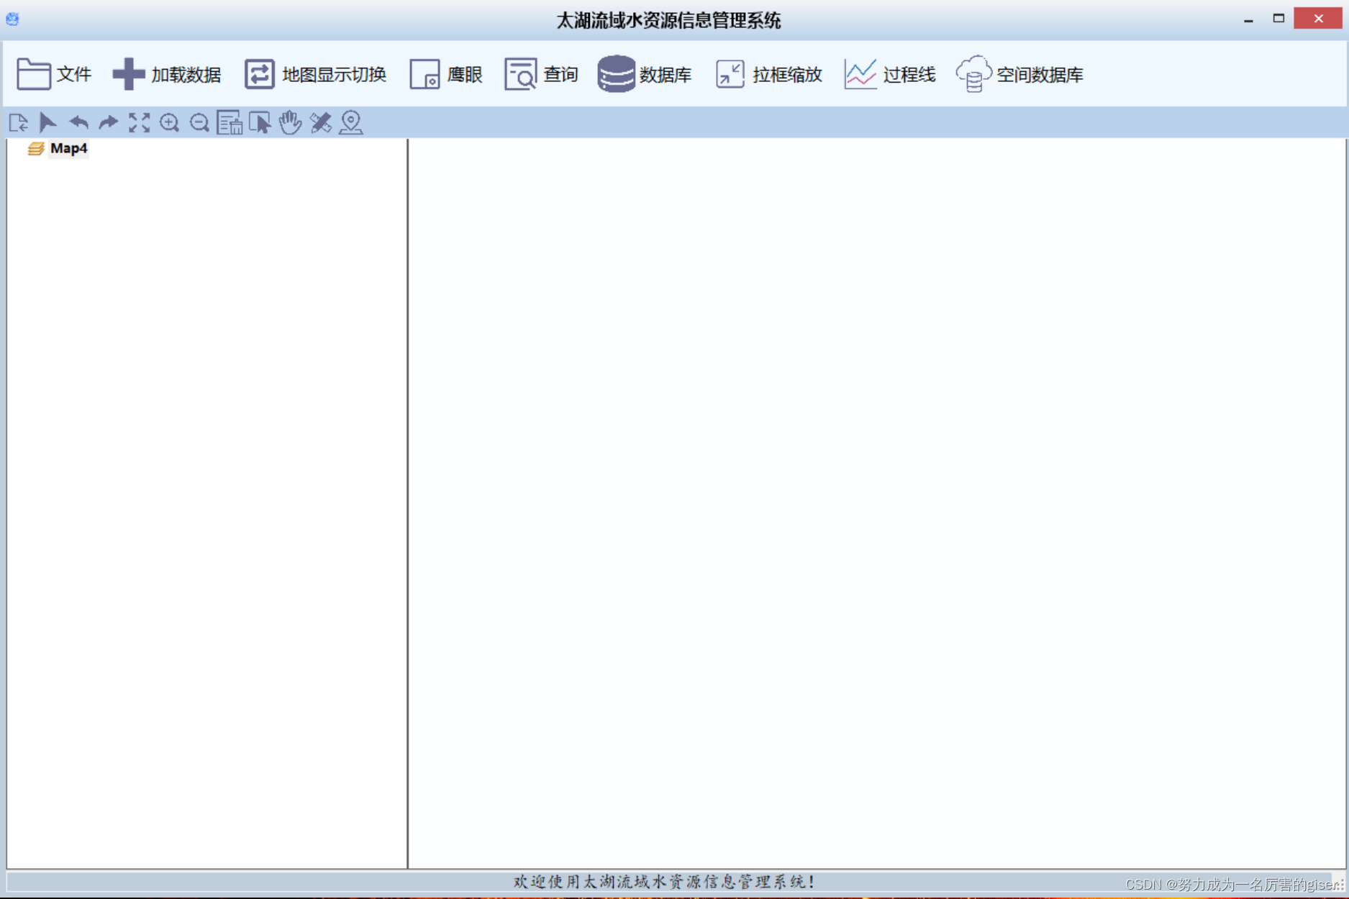Screen dimensions: 1349x899
Task: Open the 文件 (File) menu
Action: [x=54, y=74]
